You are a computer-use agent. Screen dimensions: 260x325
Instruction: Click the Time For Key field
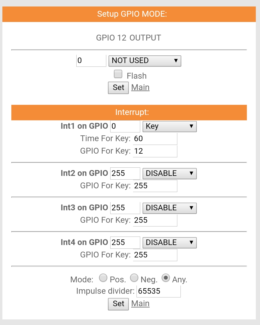(155, 139)
